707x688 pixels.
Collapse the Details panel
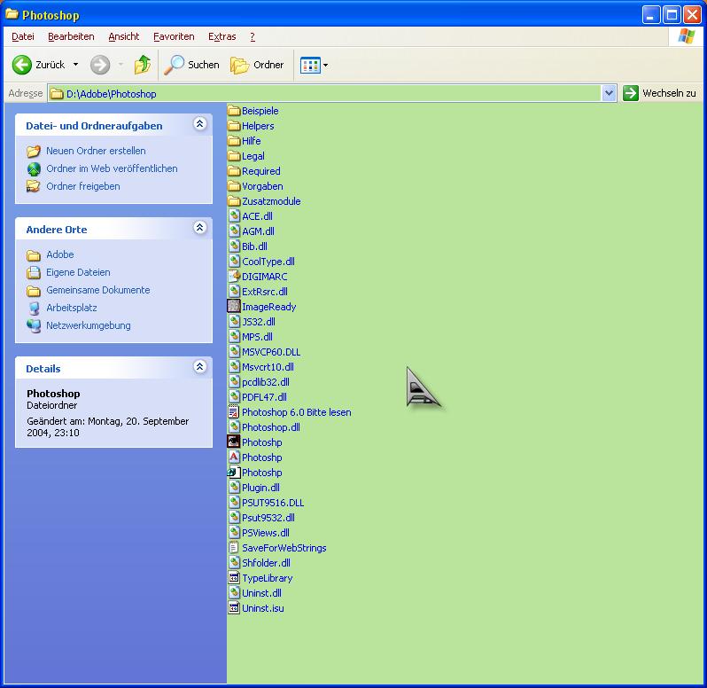tap(199, 366)
